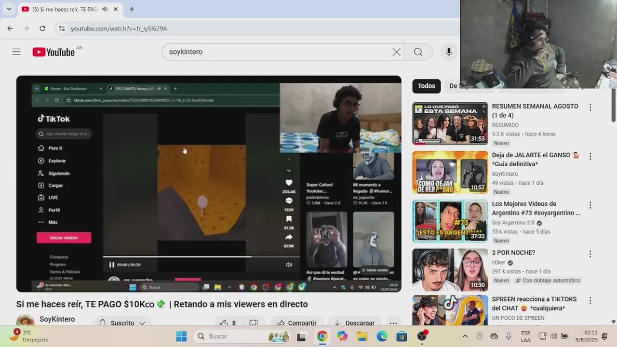Open SPREEN reacciona a TIKTOKS title
Viewport: 617px width, 347px height.
pyautogui.click(x=534, y=304)
